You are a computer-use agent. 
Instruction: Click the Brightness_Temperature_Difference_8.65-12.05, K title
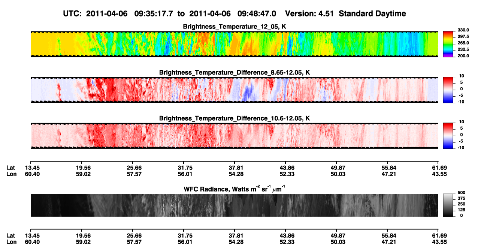coord(235,72)
